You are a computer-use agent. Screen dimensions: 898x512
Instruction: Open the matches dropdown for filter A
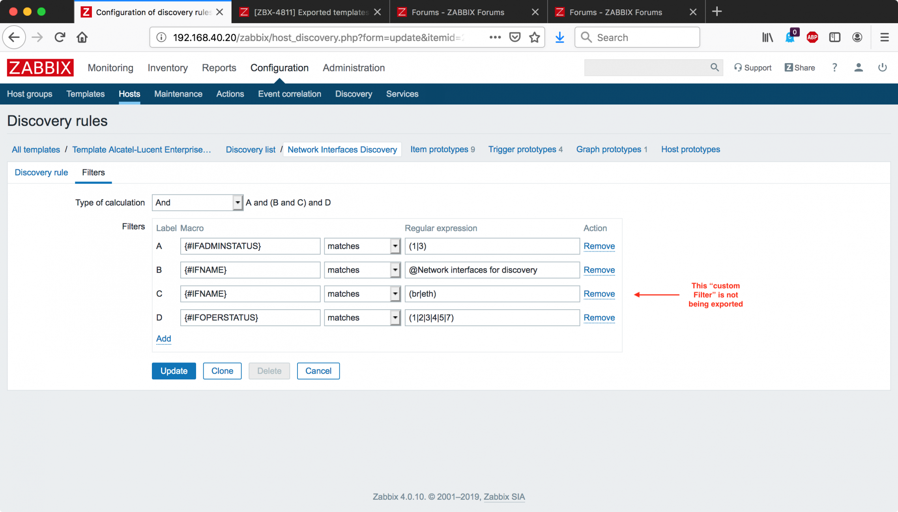pyautogui.click(x=362, y=246)
